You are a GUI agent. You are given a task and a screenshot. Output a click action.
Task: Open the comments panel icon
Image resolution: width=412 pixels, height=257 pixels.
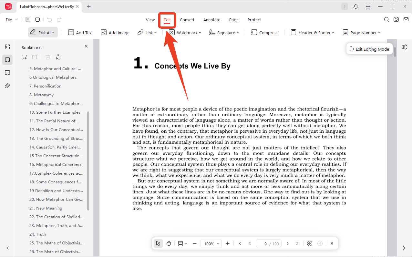click(7, 73)
